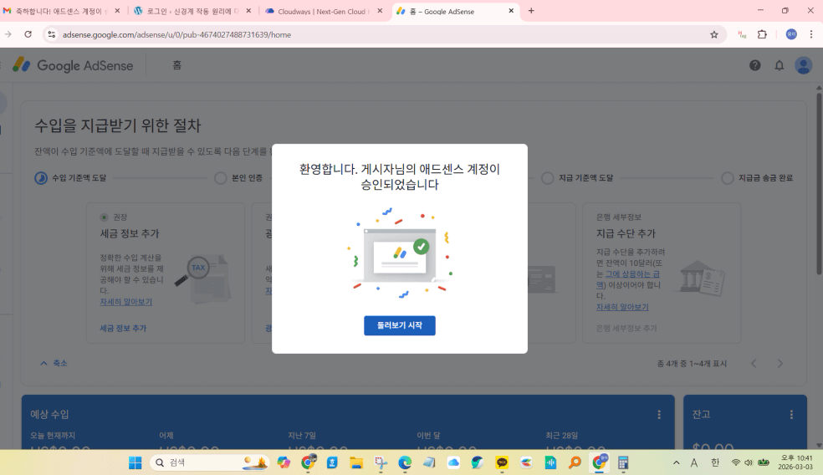Select the 본인 인증 step
This screenshot has width=823, height=475.
point(239,178)
